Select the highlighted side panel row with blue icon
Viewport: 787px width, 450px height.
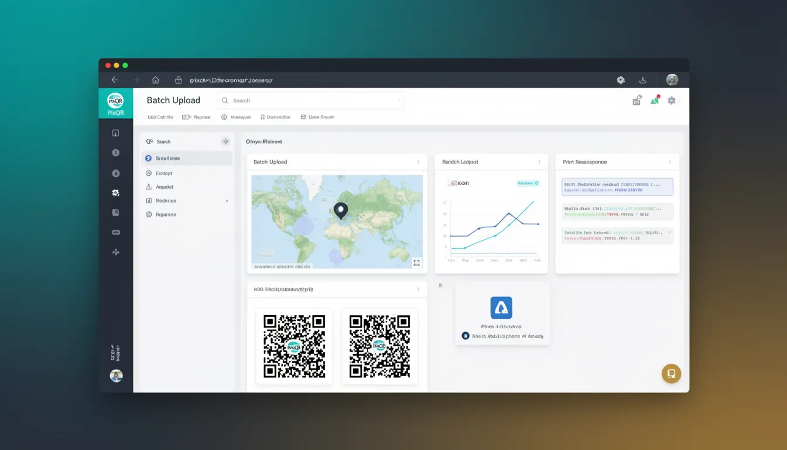(187, 158)
